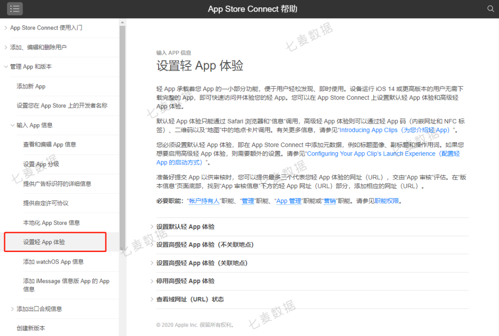
Task: Open the 帐户持有人 role link
Action: coord(204,201)
